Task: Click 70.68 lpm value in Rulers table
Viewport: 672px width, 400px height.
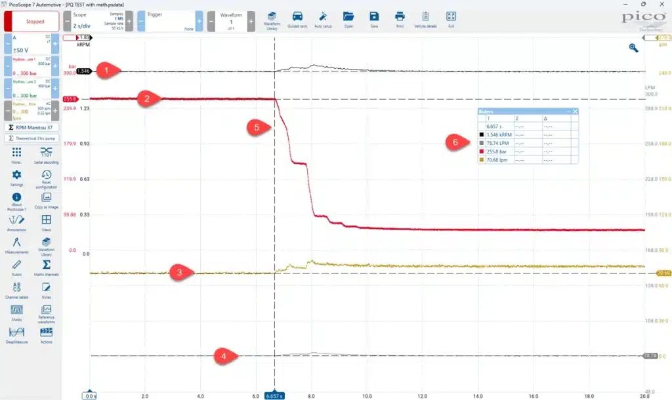Action: click(x=497, y=160)
